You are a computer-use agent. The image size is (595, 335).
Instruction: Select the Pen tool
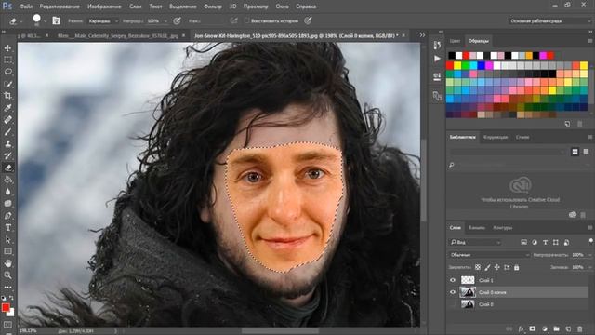coord(8,215)
